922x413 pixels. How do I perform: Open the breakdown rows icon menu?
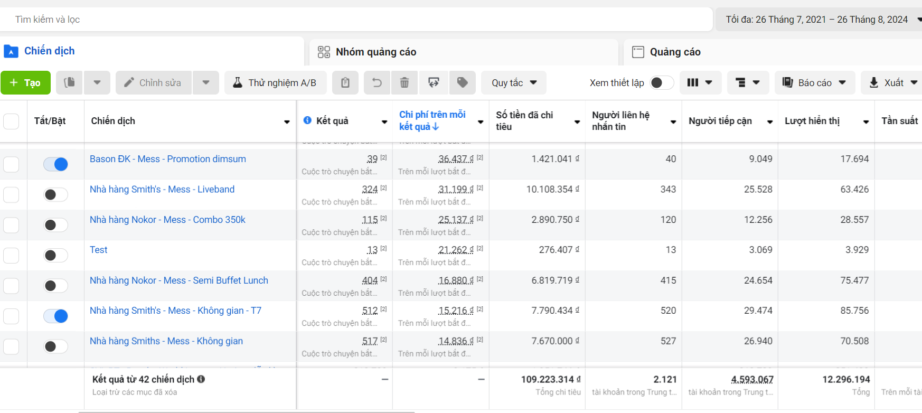[x=748, y=82]
